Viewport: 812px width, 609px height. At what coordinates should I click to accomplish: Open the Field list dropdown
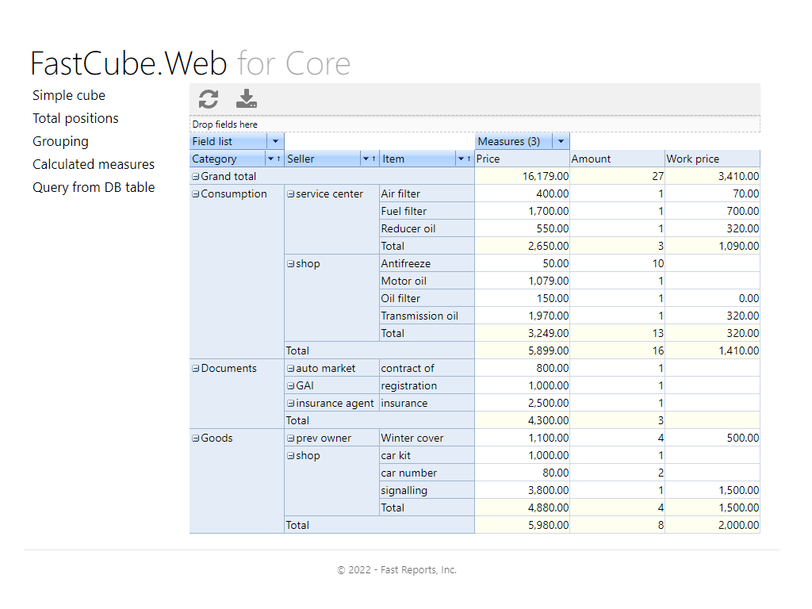click(x=275, y=141)
